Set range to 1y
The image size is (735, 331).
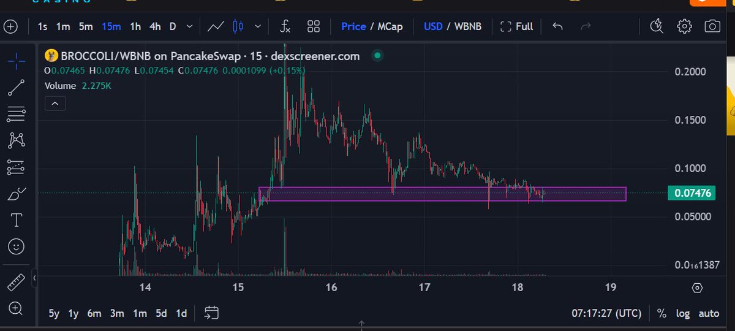click(x=73, y=314)
